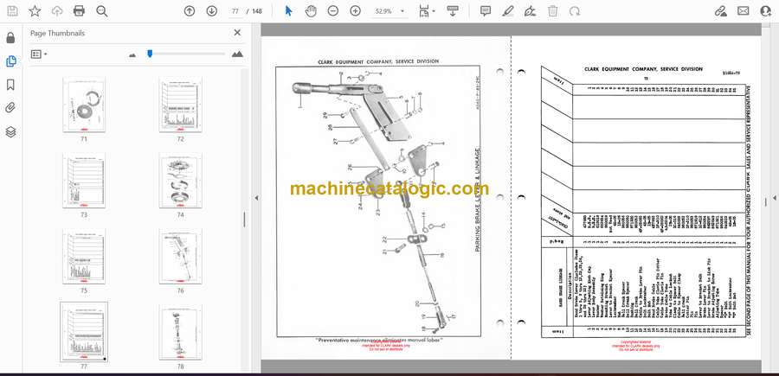Select the highlighter pen tool
Image resolution: width=779 pixels, height=376 pixels.
coord(508,11)
